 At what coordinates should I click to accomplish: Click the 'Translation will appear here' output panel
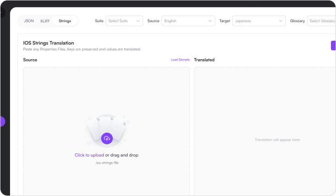pyautogui.click(x=277, y=140)
